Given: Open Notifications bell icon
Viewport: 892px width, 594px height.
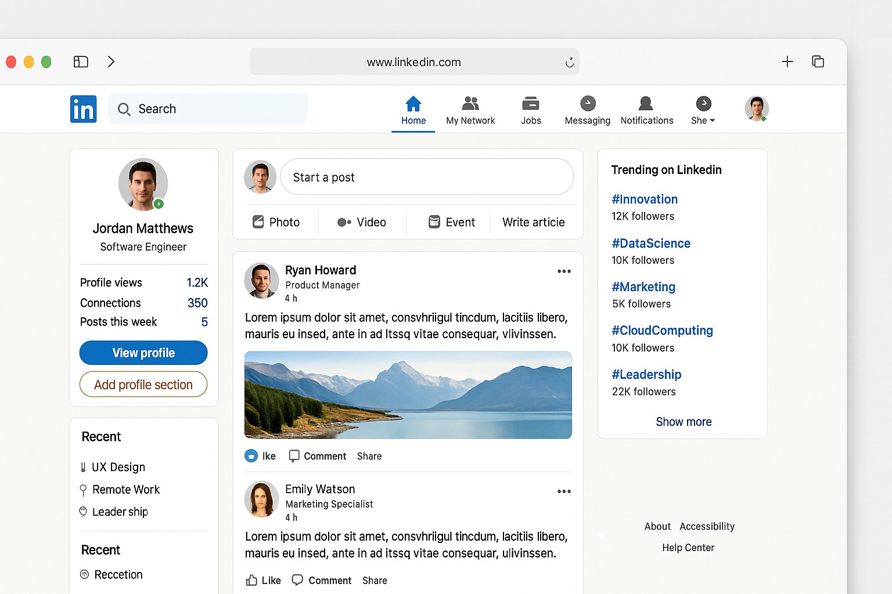Looking at the screenshot, I should pyautogui.click(x=646, y=104).
